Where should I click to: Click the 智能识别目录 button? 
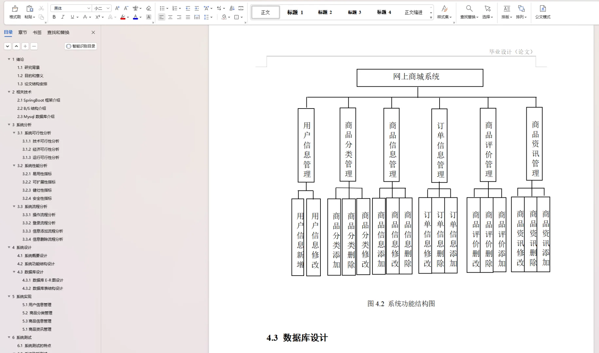coord(81,46)
